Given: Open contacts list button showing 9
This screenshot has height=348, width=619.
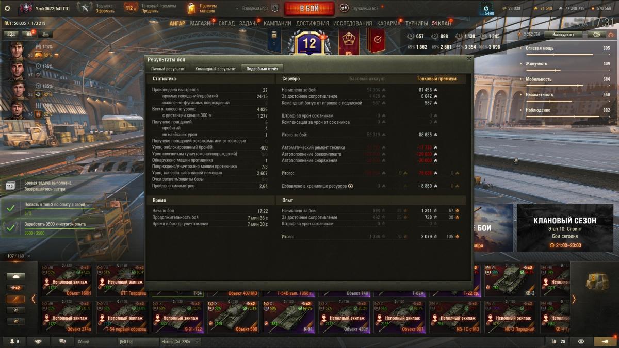Looking at the screenshot, I should [14, 341].
